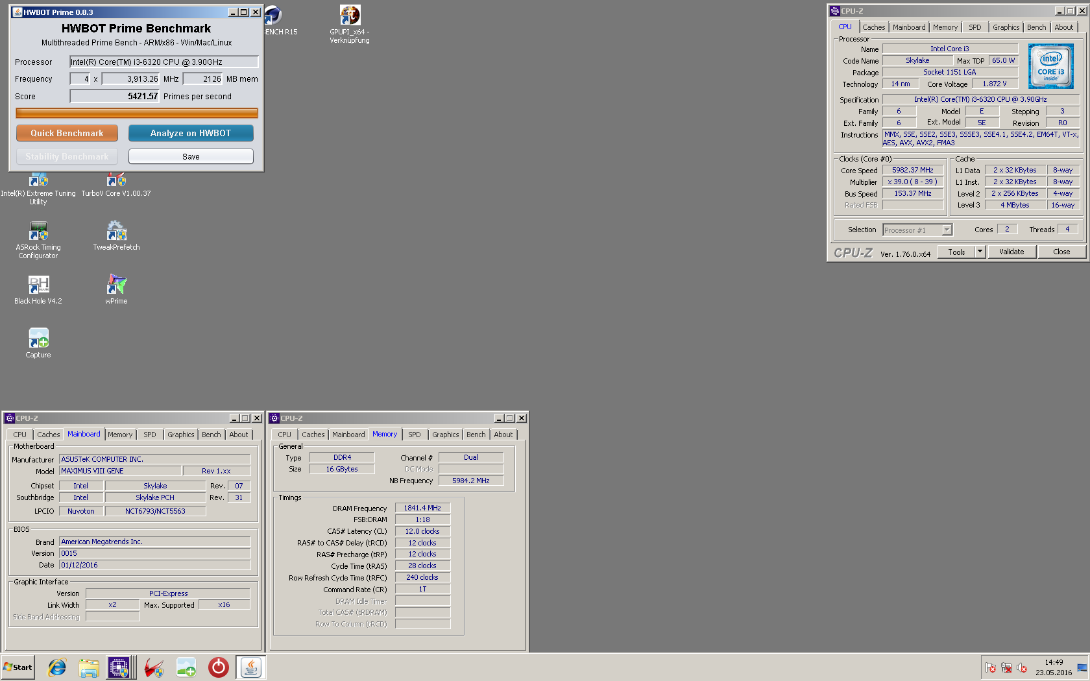Image resolution: width=1090 pixels, height=681 pixels.
Task: Open Intel Extreme Tuning Utility desktop icon
Action: (x=38, y=187)
